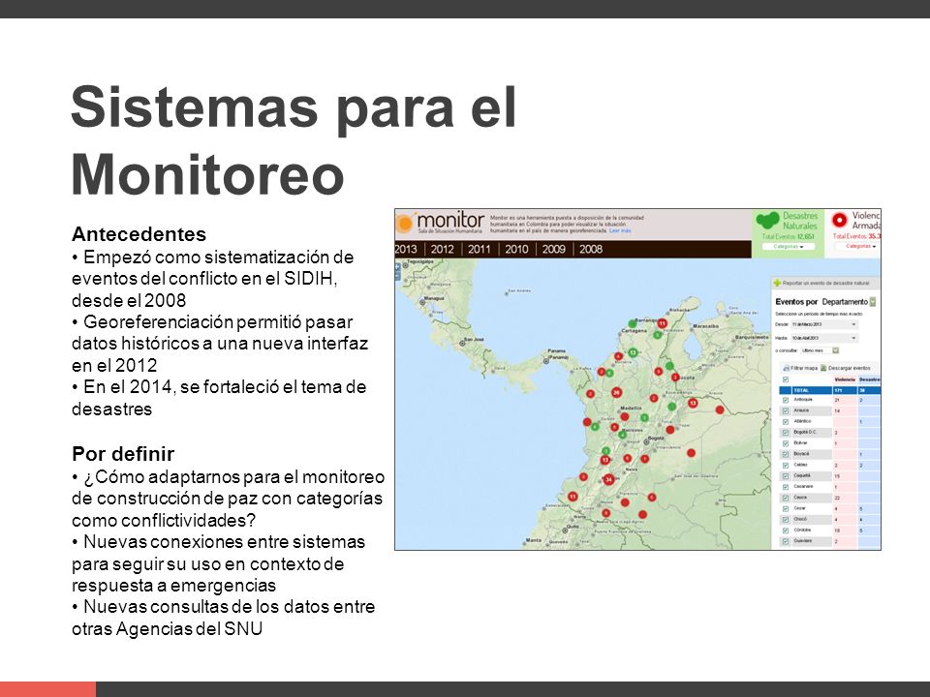Toggle the select-all header checkbox
Viewport: 930px width, 697px height.
786,379
